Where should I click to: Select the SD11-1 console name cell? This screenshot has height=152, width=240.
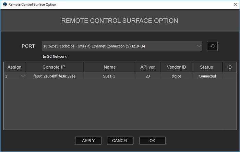109,76
